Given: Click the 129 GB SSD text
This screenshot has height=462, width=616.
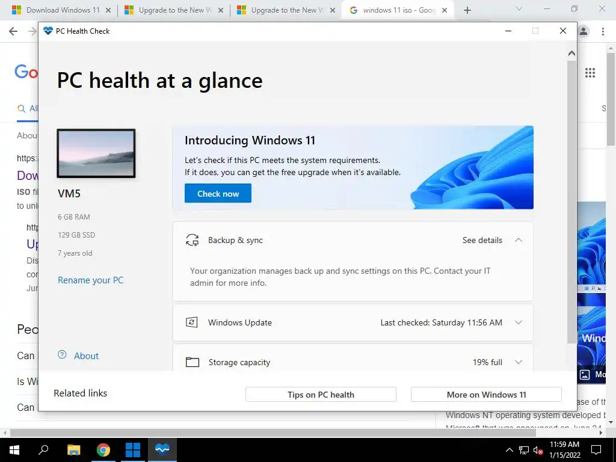Looking at the screenshot, I should (76, 235).
